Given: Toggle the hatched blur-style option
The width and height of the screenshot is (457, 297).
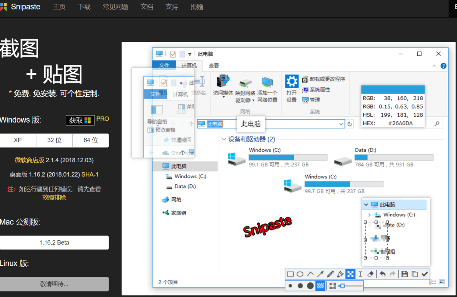Looking at the screenshot, I should pos(321,286).
